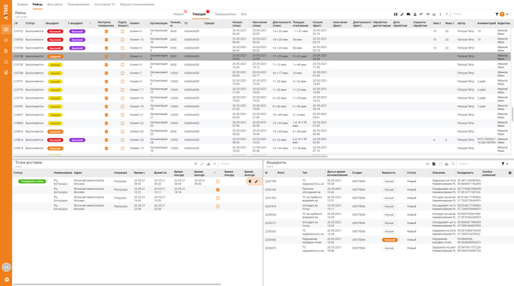The image size is (514, 286).
Task: Click the green Попадание в окно status badge
Action: pyautogui.click(x=31, y=181)
